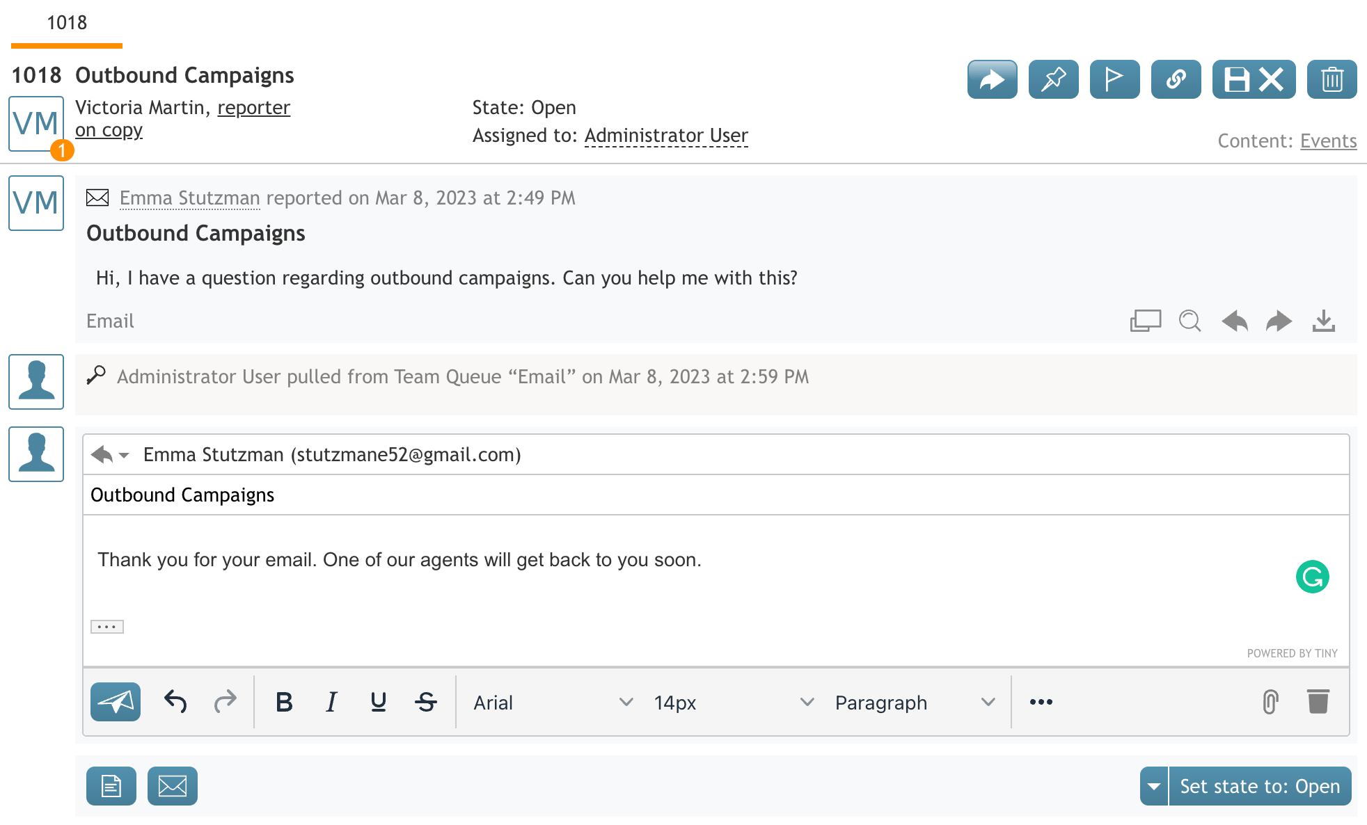Open the Arial font family dropdown

553,702
